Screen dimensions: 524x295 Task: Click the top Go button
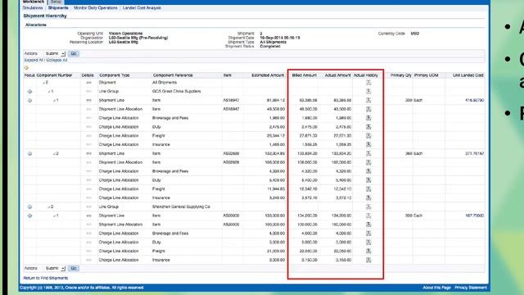coord(74,53)
